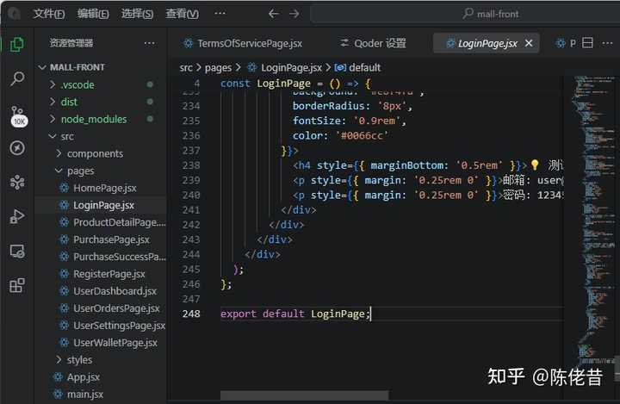620x404 pixels.
Task: Open the 文件(F) menu
Action: (48, 14)
